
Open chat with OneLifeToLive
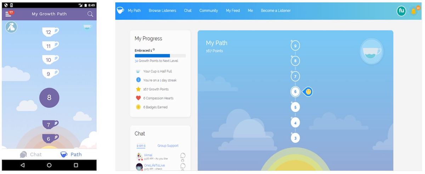[154, 165]
